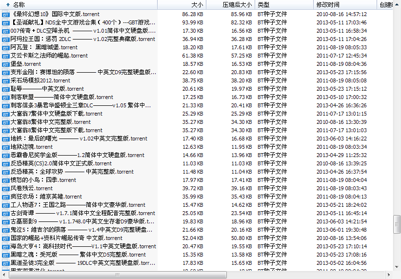Select file name 风卷残云.torrent
The image size is (401, 279).
pos(31,188)
